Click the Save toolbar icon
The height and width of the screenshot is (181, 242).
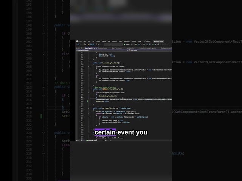coord(91,44)
